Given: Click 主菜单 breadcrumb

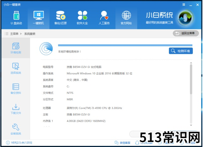Looking at the screenshot, I should point(14,34).
